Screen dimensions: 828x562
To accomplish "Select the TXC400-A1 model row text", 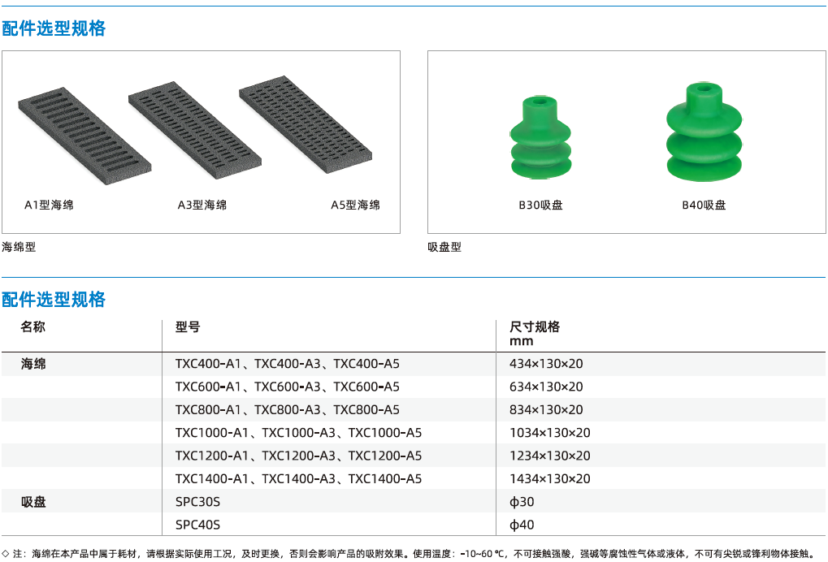I will coord(288,364).
